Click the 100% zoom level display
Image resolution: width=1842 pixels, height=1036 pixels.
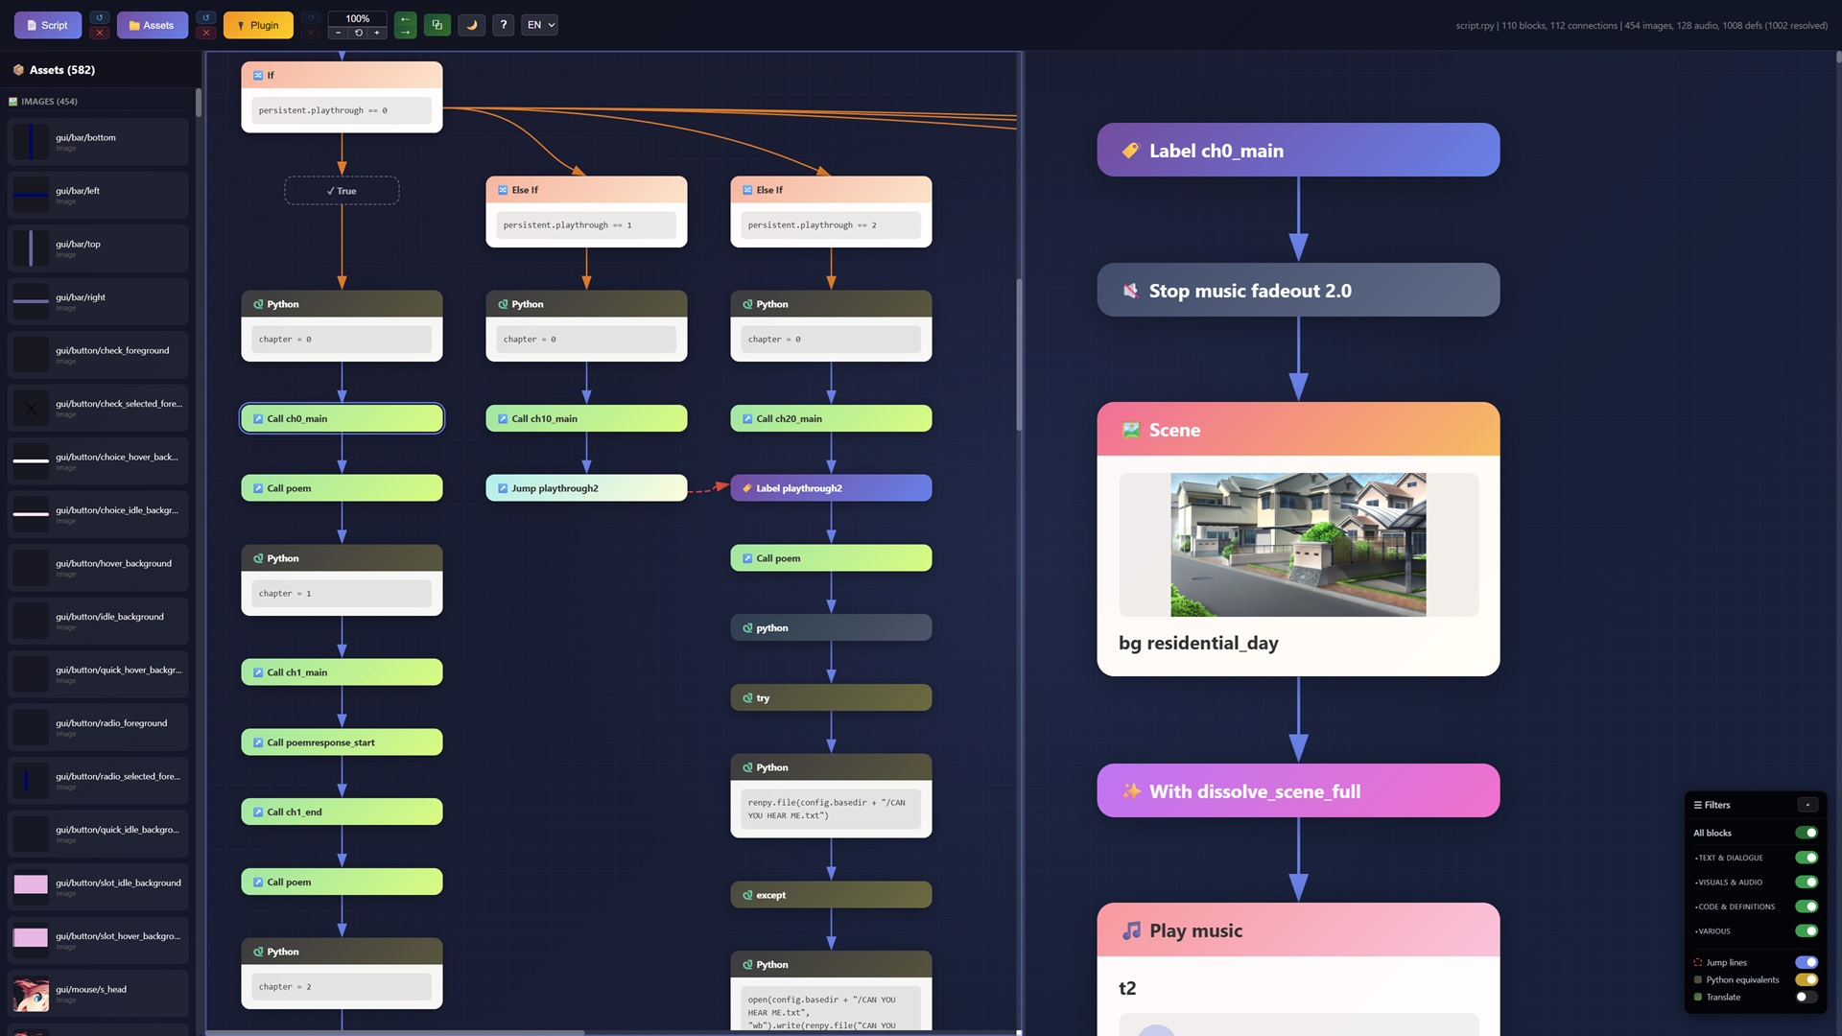[358, 18]
